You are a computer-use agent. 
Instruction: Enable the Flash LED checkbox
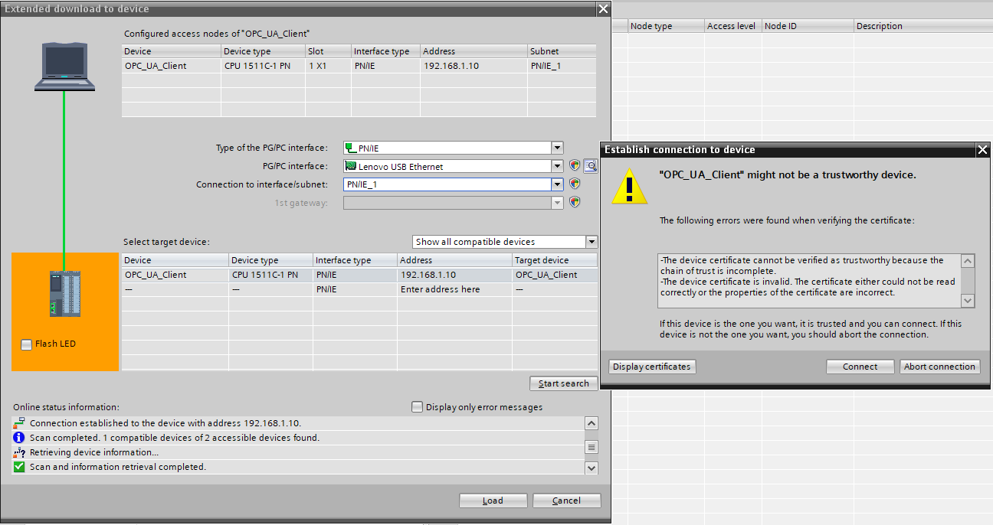point(27,344)
